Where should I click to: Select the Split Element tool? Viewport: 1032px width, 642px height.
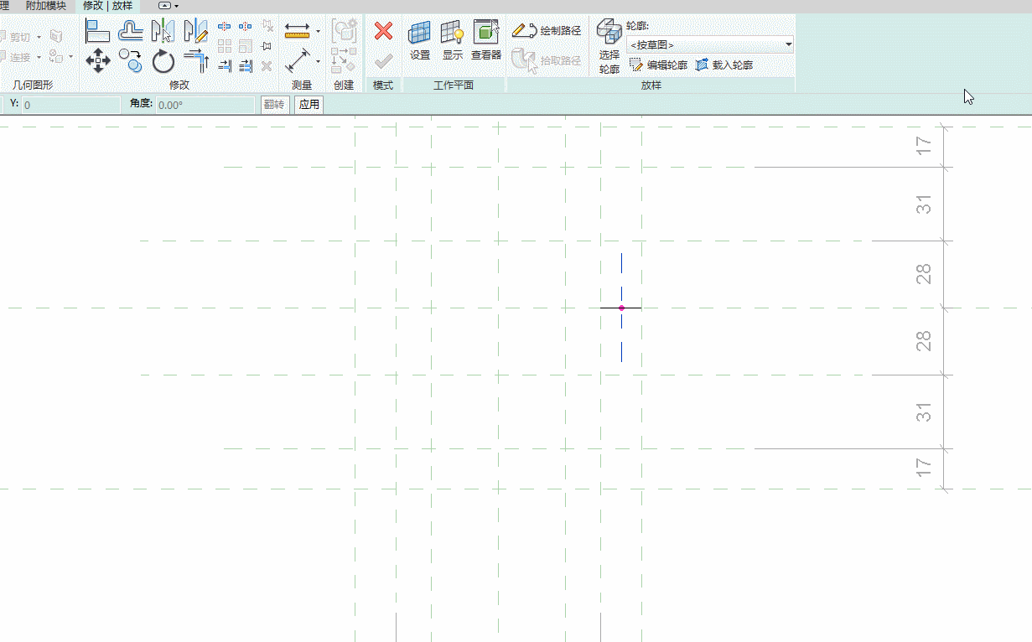click(225, 26)
